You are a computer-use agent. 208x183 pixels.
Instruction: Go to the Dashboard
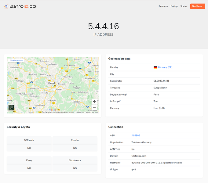coord(198,6)
